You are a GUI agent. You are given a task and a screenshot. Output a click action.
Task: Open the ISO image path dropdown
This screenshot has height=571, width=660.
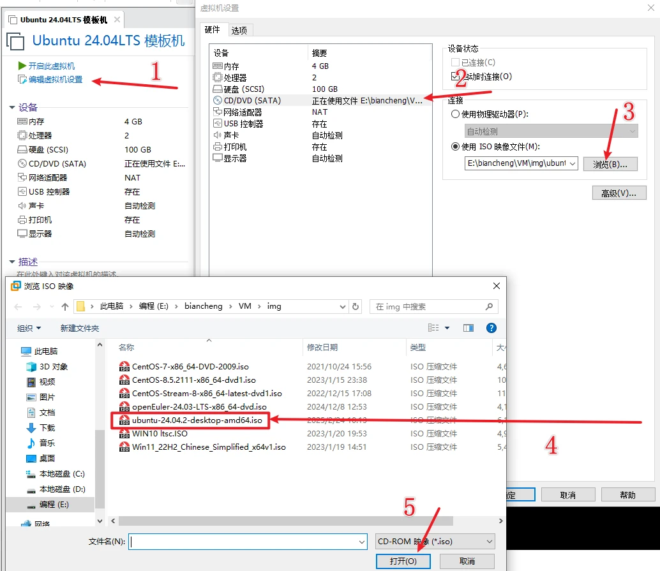(x=572, y=164)
